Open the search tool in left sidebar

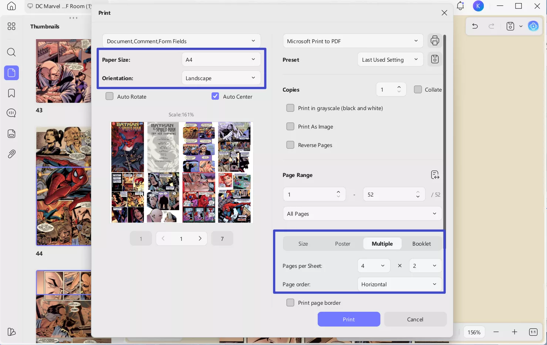11,52
